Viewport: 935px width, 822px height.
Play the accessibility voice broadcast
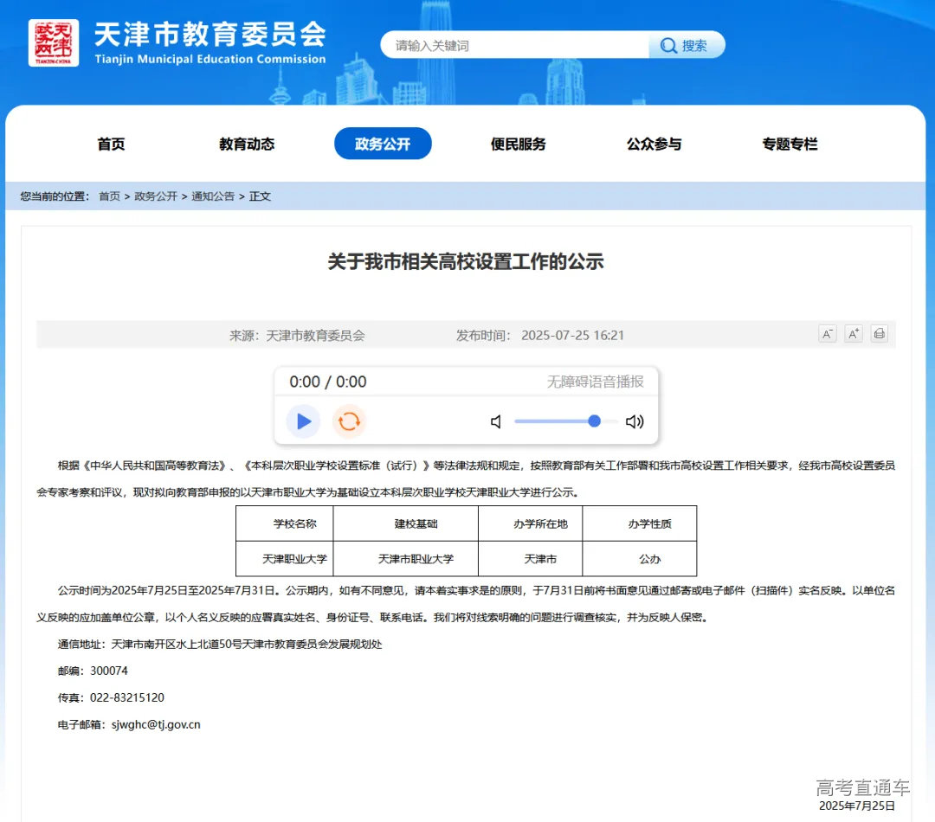pyautogui.click(x=302, y=421)
